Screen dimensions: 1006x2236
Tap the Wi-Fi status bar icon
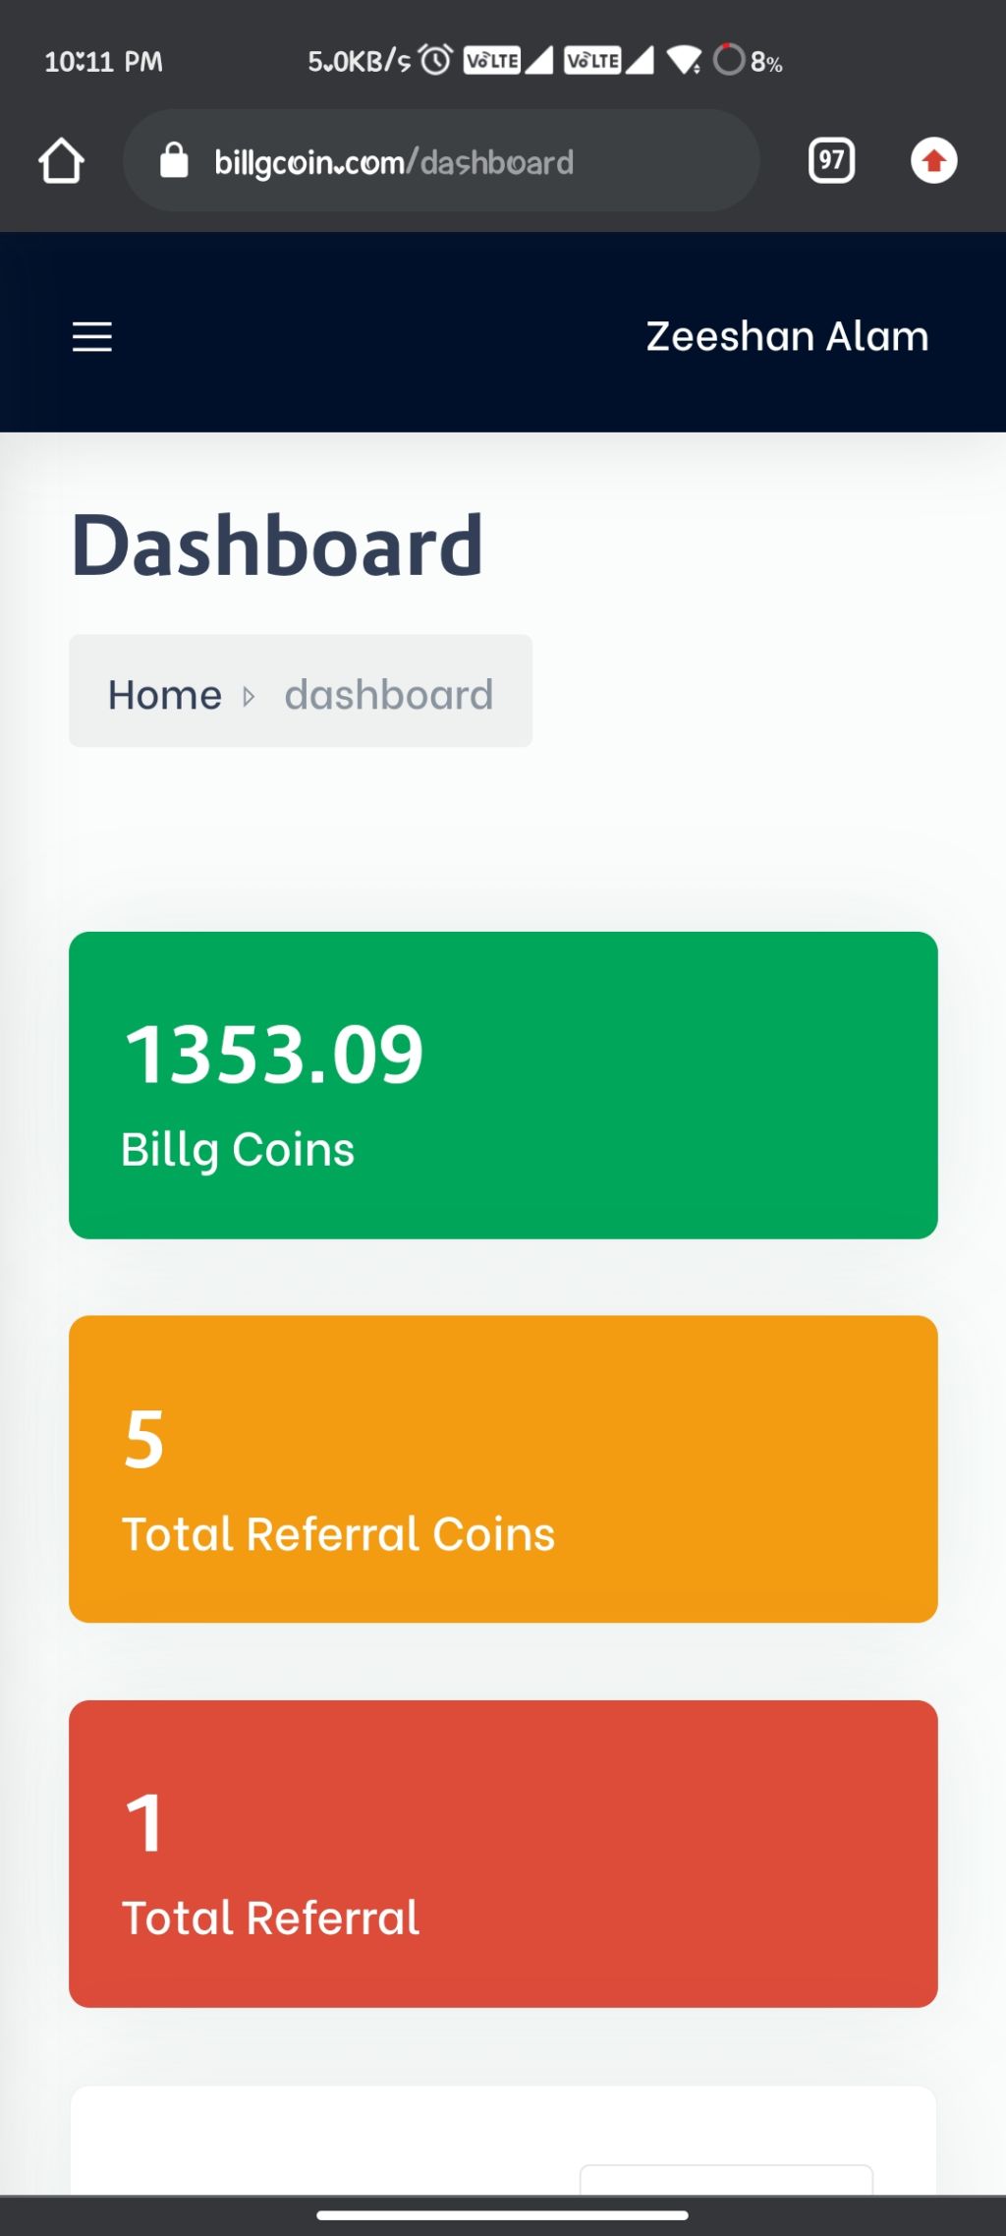[684, 60]
